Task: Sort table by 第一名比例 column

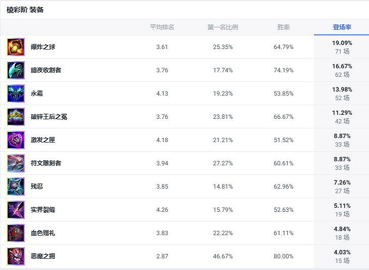Action: click(x=222, y=27)
